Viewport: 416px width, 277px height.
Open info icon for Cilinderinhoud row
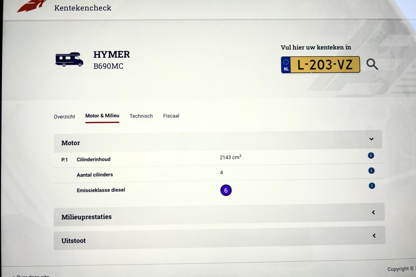click(371, 156)
